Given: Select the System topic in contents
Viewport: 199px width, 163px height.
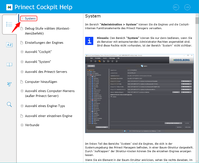Looking at the screenshot, I should tap(30, 18).
